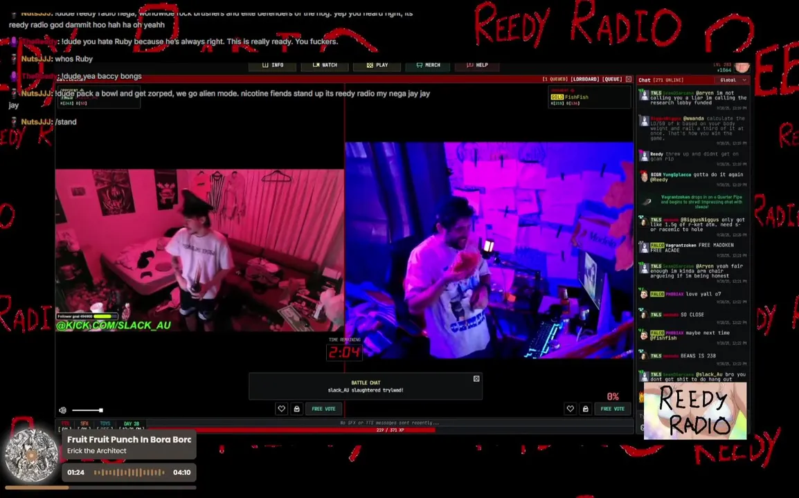Image resolution: width=799 pixels, height=498 pixels.
Task: Open the QUEUE link
Action: pos(612,80)
